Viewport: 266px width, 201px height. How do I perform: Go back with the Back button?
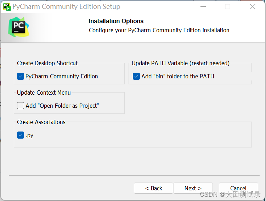pyautogui.click(x=153, y=188)
